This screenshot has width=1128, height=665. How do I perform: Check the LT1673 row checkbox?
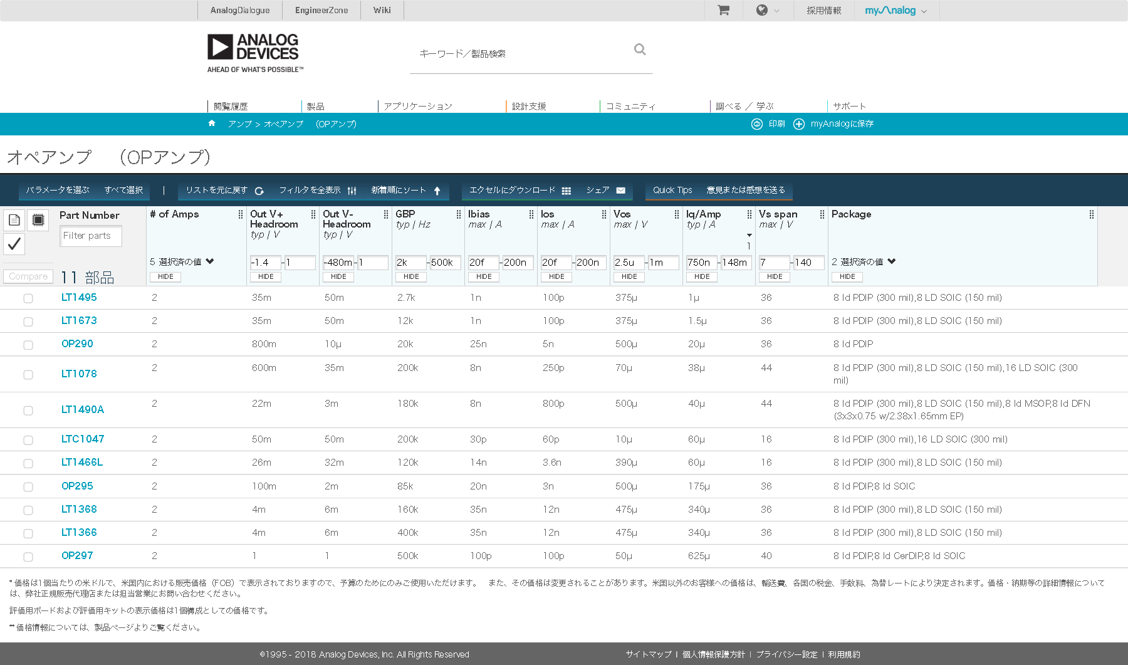28,322
